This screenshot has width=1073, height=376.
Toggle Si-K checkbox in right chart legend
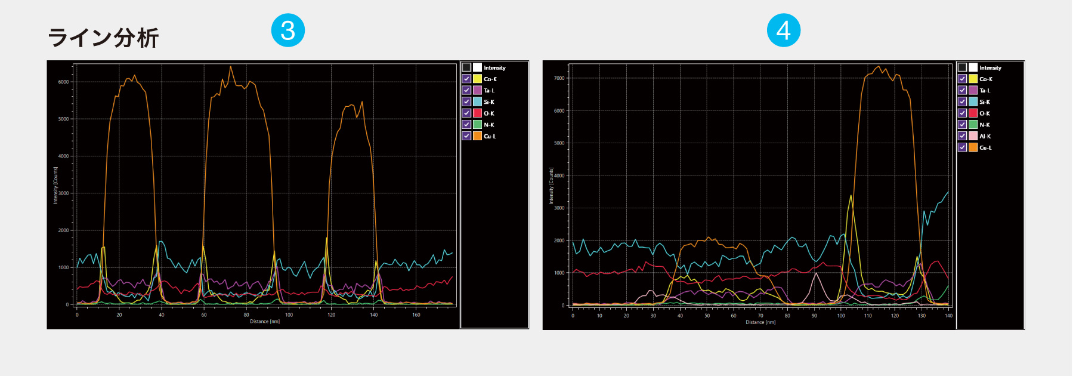[962, 101]
